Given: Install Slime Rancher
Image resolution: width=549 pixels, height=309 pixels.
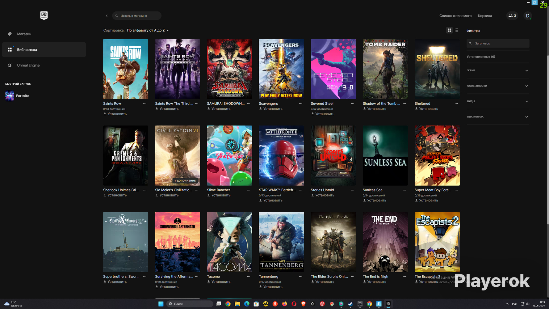Looking at the screenshot, I should [219, 195].
